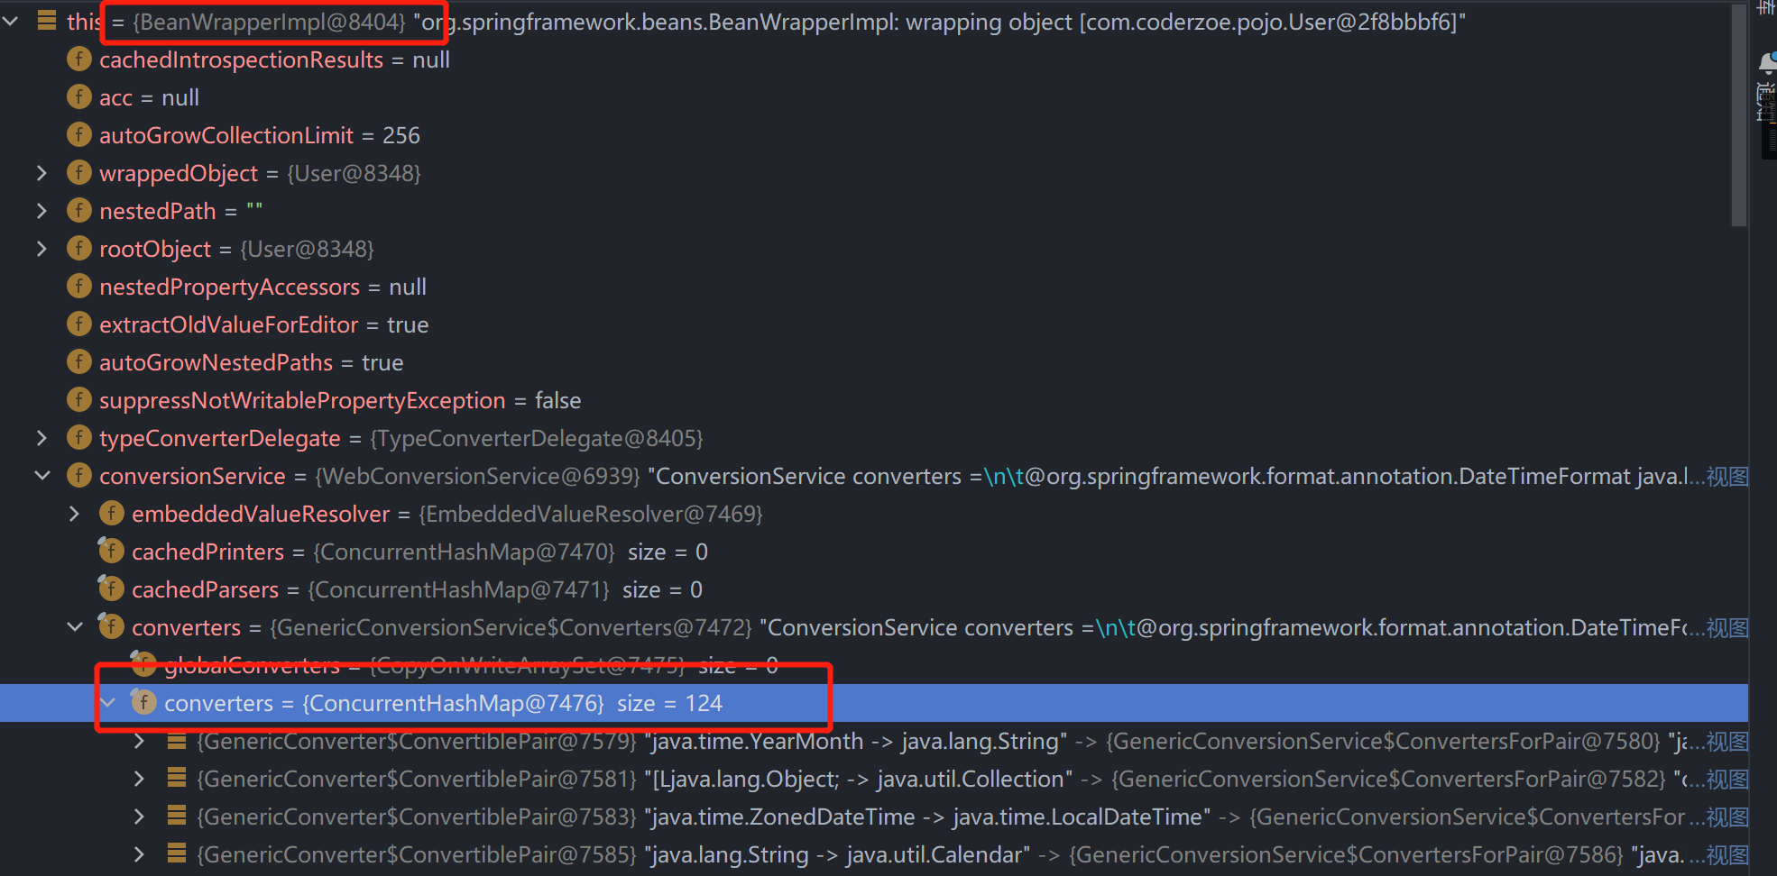Click the vertical scrollbar of variables panel
Image resolution: width=1777 pixels, height=876 pixels.
pyautogui.click(x=1739, y=115)
